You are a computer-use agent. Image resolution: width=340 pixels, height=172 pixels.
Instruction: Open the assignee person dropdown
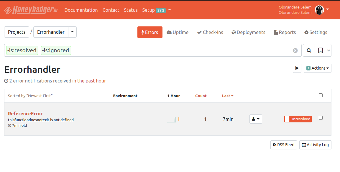(256, 119)
